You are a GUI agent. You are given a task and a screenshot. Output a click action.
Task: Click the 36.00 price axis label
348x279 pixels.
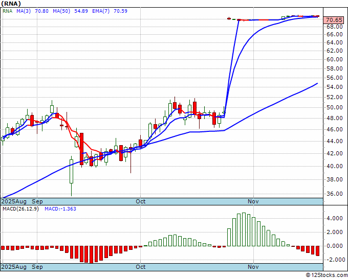point(335,194)
